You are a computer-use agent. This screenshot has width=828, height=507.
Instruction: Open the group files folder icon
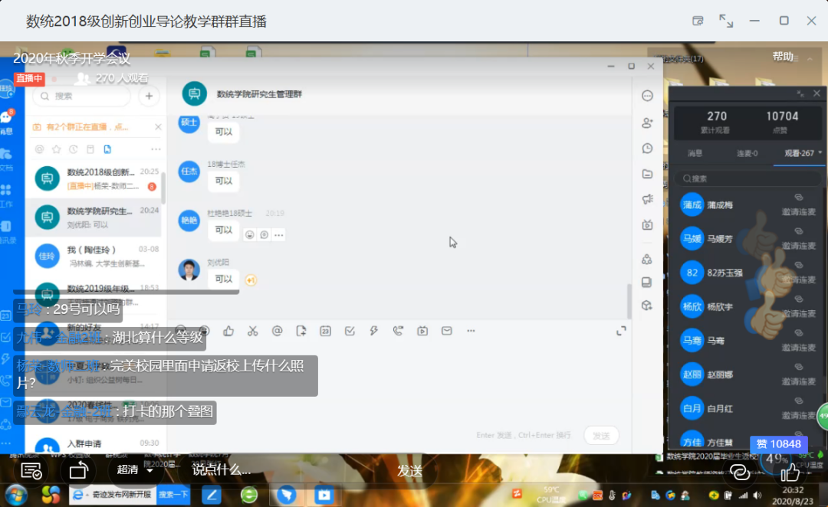tap(647, 174)
